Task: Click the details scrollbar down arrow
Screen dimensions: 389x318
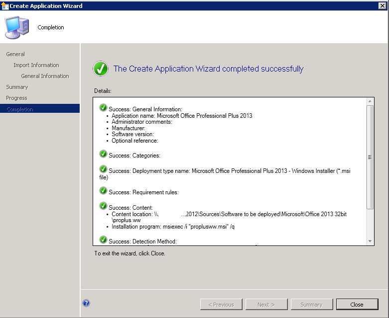Action: (x=370, y=241)
